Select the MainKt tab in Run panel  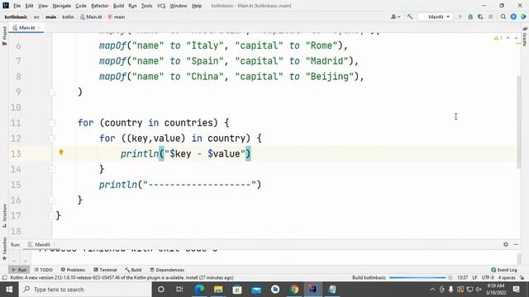(42, 245)
